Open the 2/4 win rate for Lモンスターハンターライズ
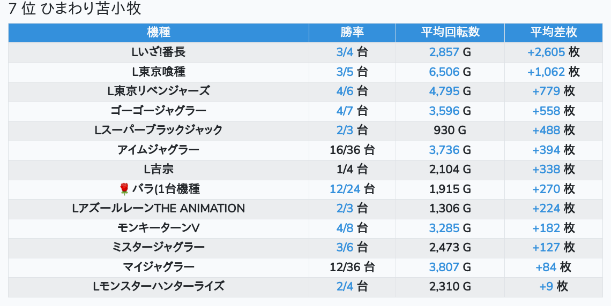The width and height of the screenshot is (611, 306). pos(345,286)
